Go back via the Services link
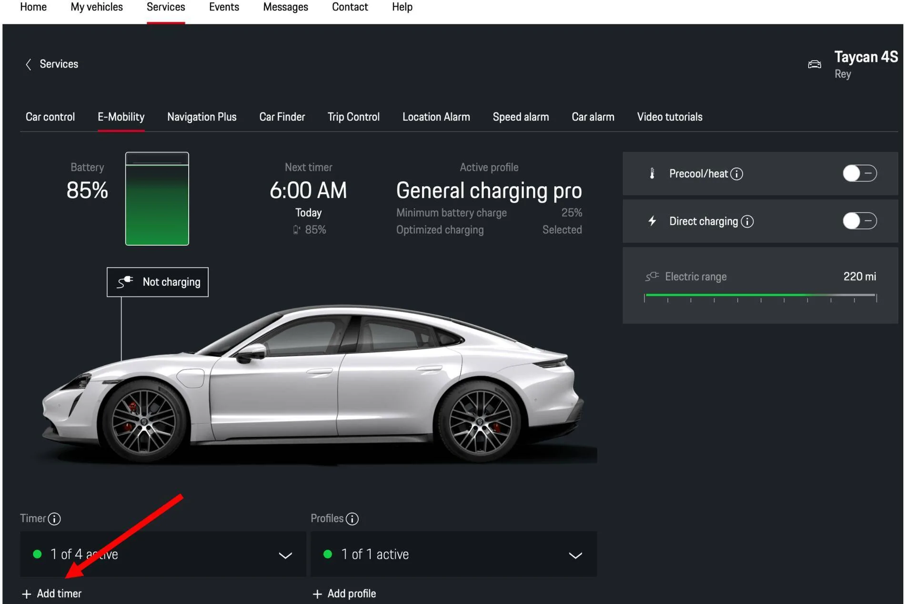905x604 pixels. pyautogui.click(x=59, y=64)
